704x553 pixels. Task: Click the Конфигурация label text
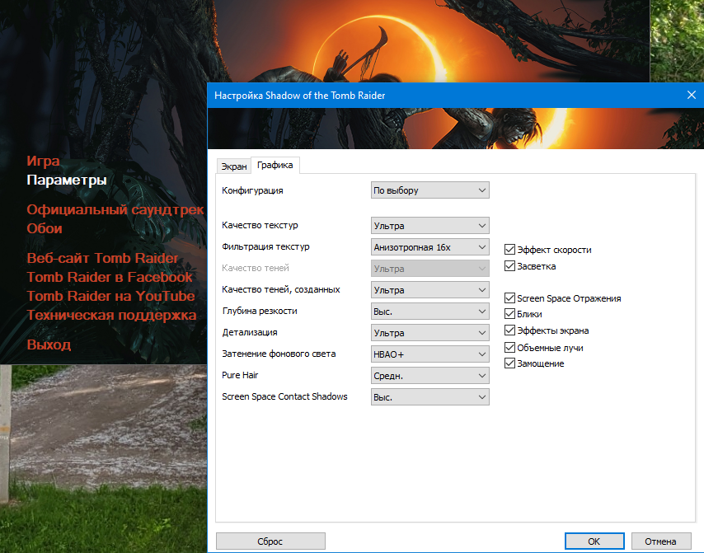(x=252, y=190)
